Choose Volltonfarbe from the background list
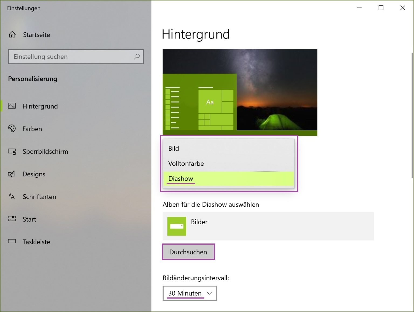 (x=186, y=163)
